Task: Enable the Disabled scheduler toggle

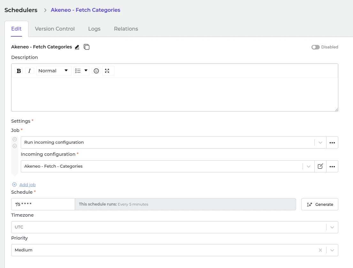Action: click(315, 47)
